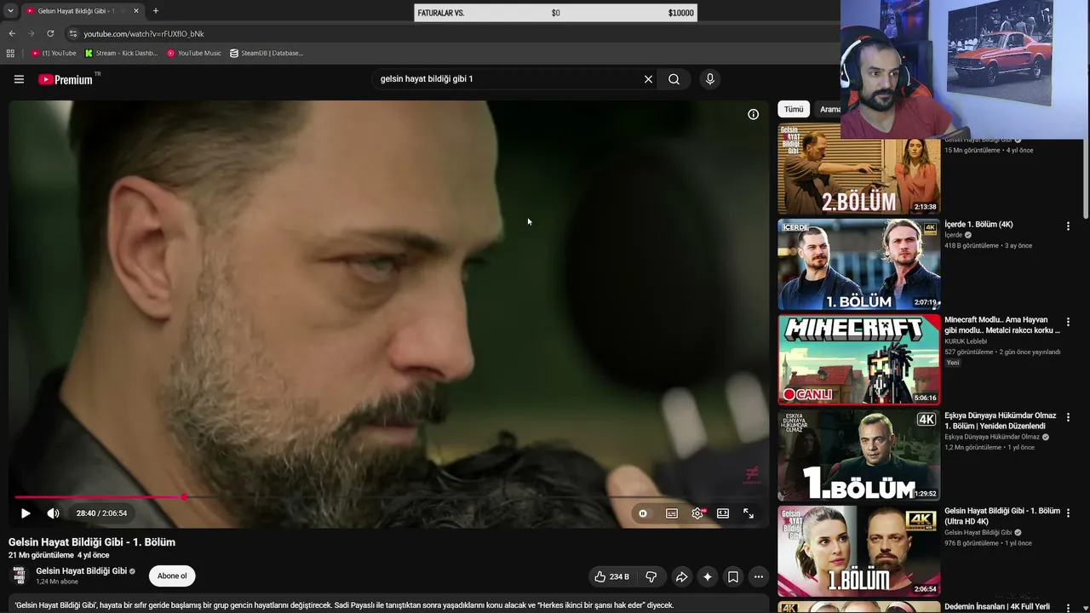View site information icon in address bar

73,34
